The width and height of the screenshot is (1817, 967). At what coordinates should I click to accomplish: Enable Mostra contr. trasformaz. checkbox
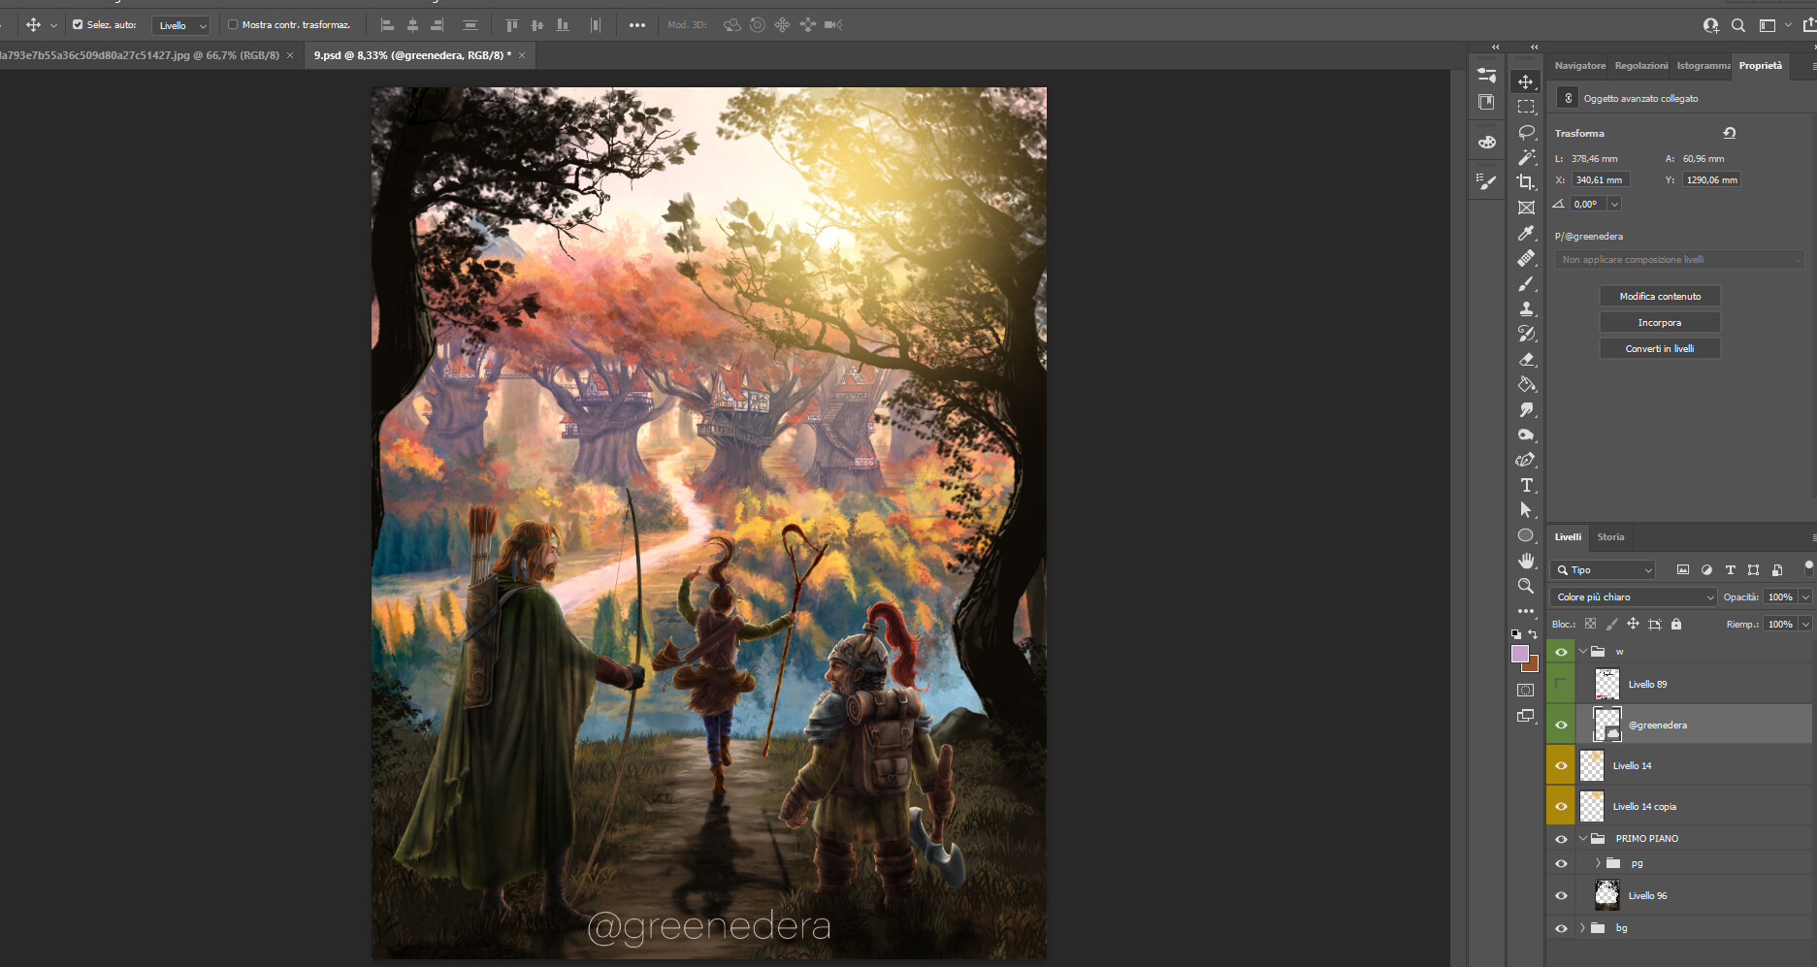click(233, 25)
